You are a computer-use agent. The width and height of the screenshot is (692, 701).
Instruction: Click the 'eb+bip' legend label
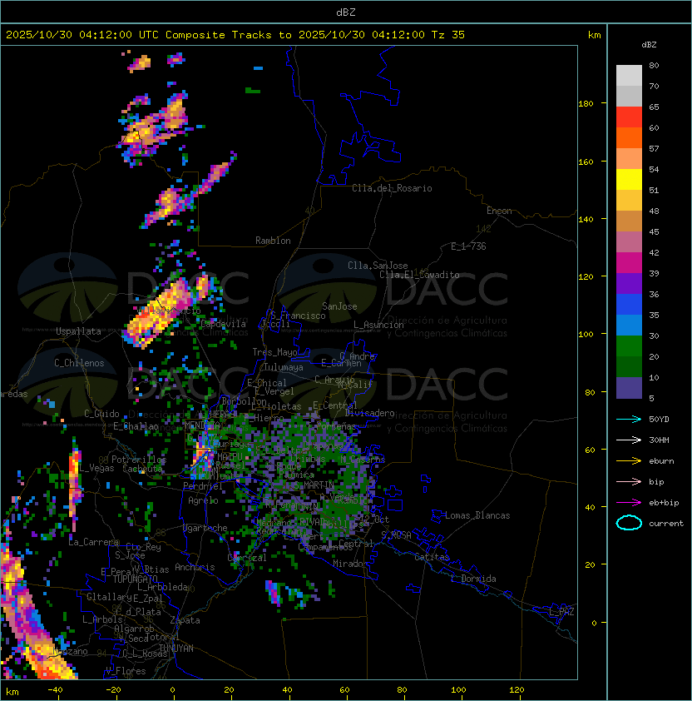tap(664, 503)
